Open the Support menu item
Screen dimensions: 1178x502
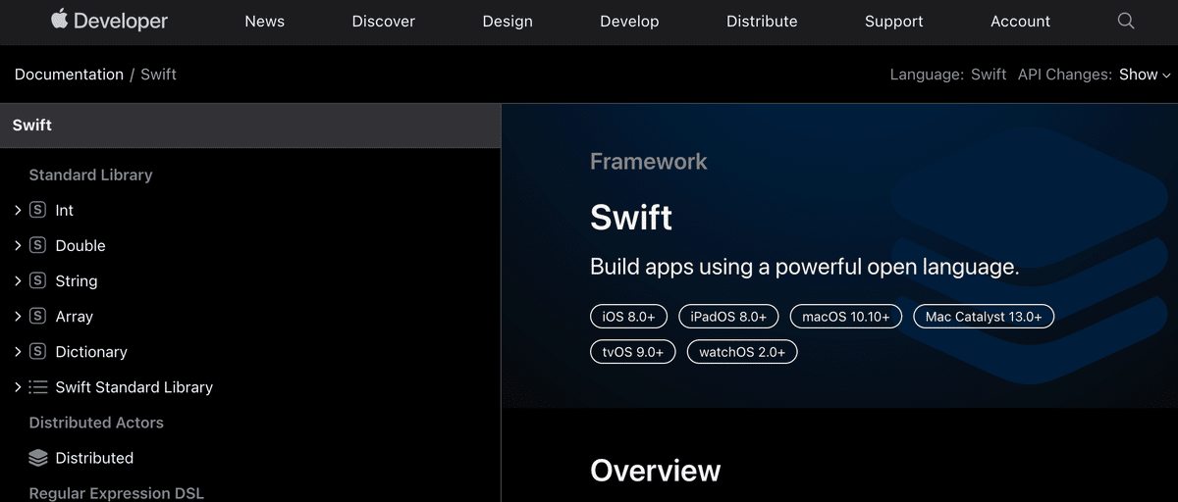click(x=894, y=21)
